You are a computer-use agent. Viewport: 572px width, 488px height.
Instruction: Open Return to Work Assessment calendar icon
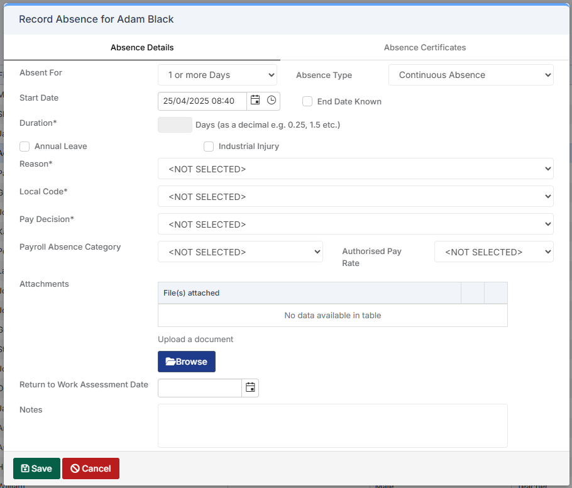(250, 387)
